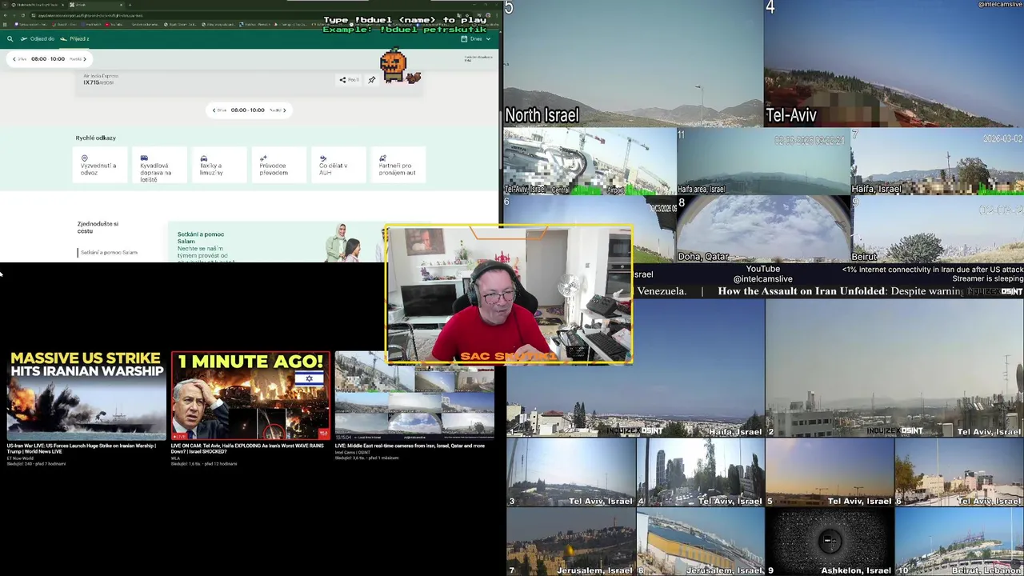Open 'LIVE: Middle East real-time cameras' video title
Viewport: 1024px width, 576px height.
pyautogui.click(x=410, y=446)
